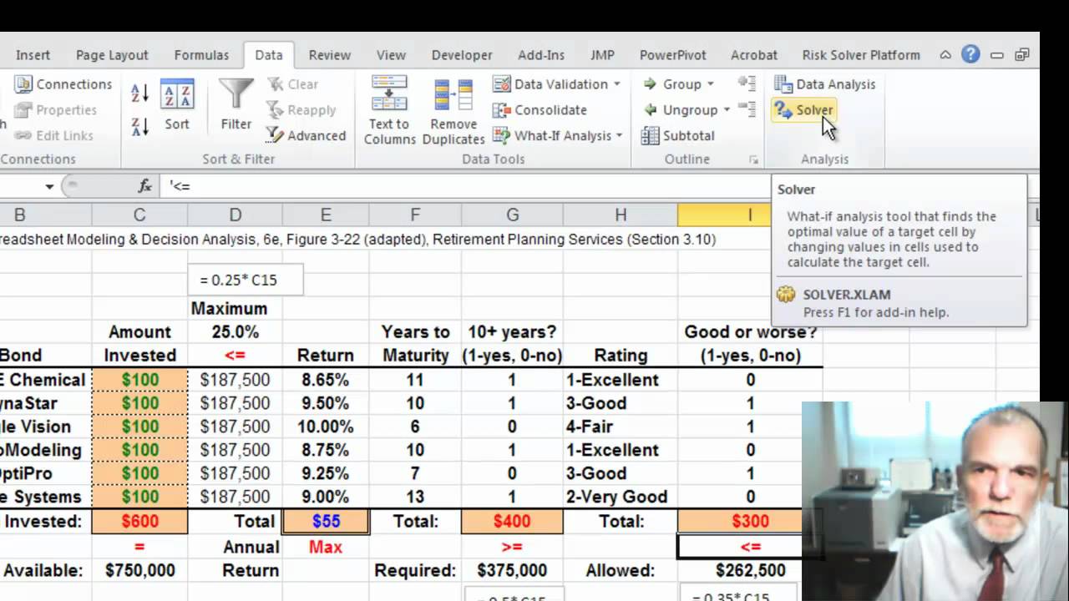Select the 10.00% return cell
Screen dimensions: 1069x601
click(326, 427)
